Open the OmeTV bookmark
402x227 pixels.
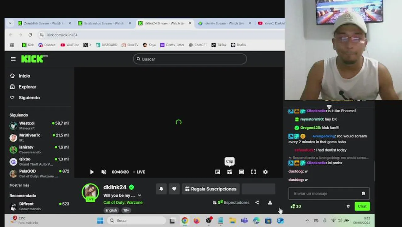pyautogui.click(x=130, y=45)
